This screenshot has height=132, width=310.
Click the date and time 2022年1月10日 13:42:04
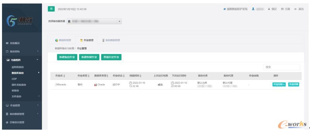(x=72, y=9)
